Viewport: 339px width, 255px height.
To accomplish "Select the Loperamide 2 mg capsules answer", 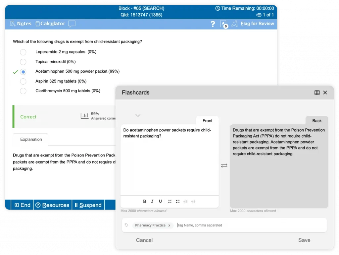I will coord(23,52).
